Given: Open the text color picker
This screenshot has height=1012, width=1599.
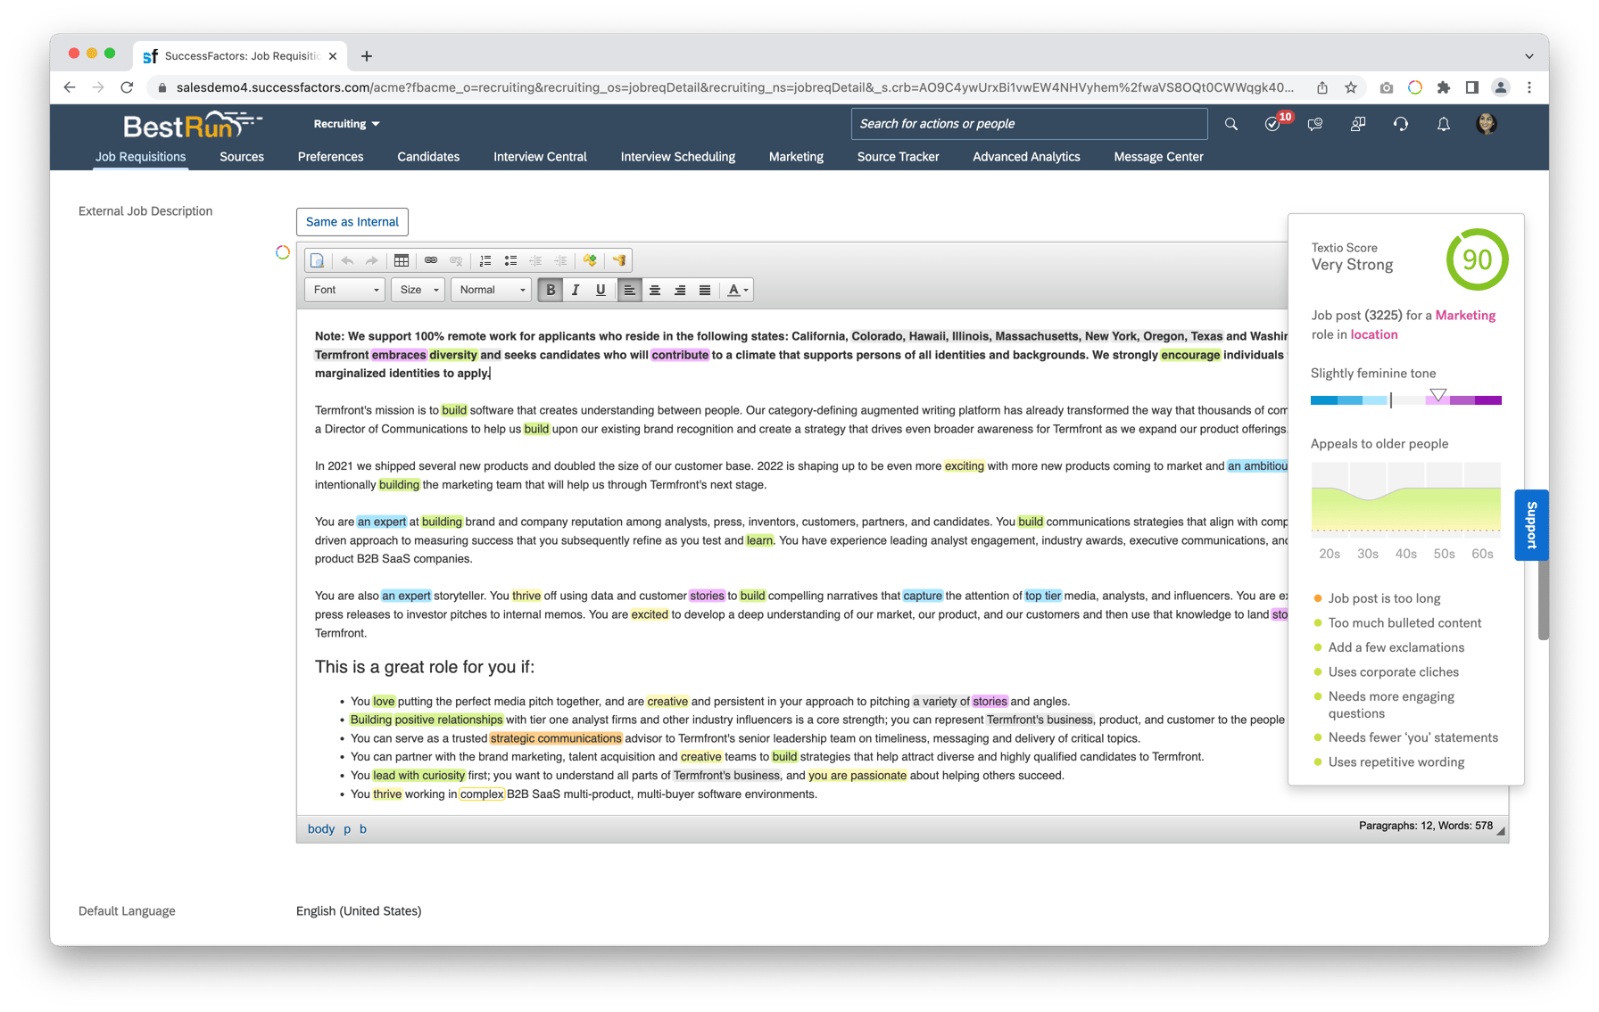Looking at the screenshot, I should pos(736,290).
